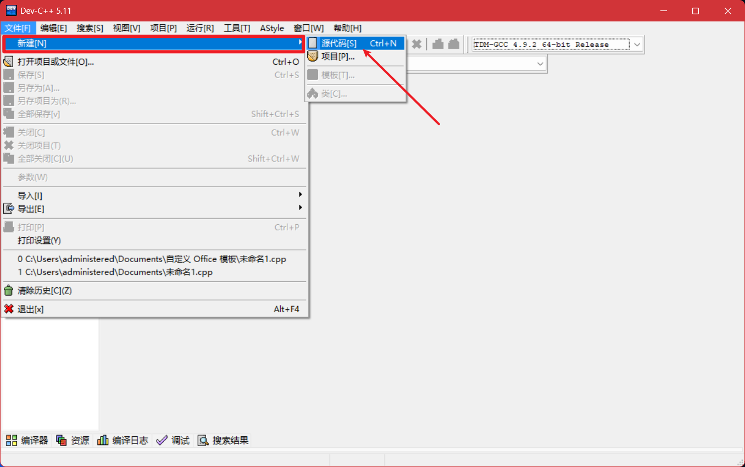
Task: Click the printer icon beside 打印[P]
Action: (8, 227)
